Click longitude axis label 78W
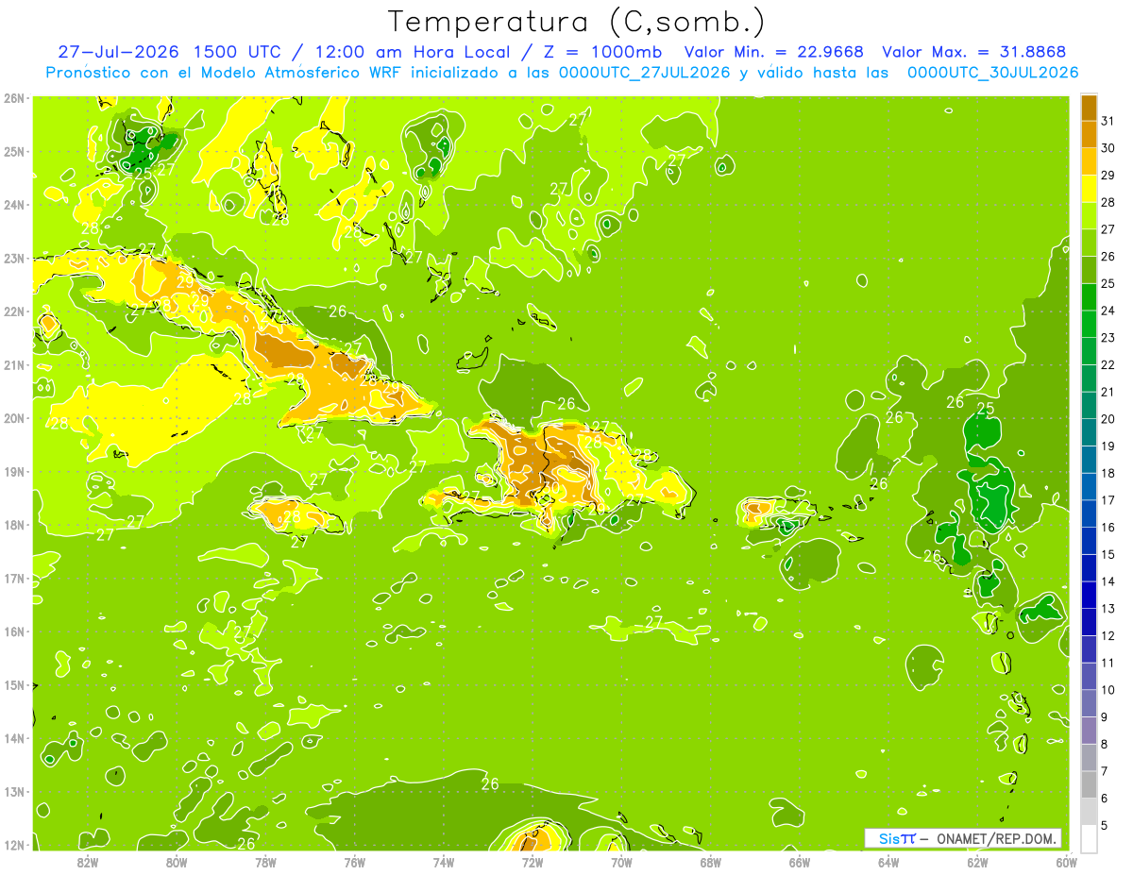The width and height of the screenshot is (1133, 875). [x=265, y=862]
